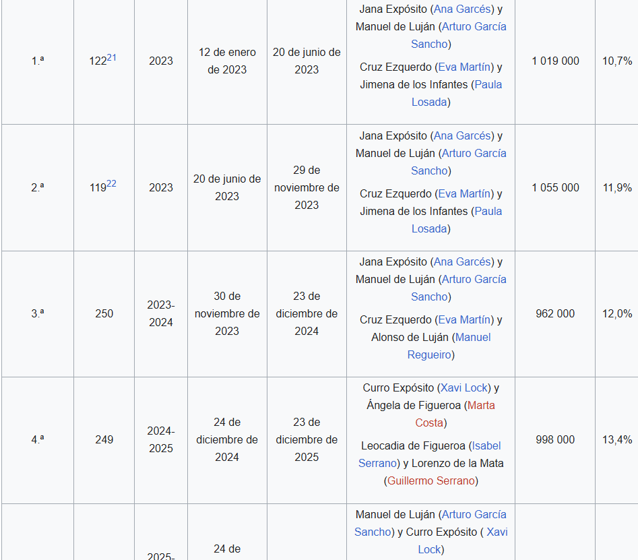Select share value 12,0%
This screenshot has width=638, height=560.
[617, 314]
